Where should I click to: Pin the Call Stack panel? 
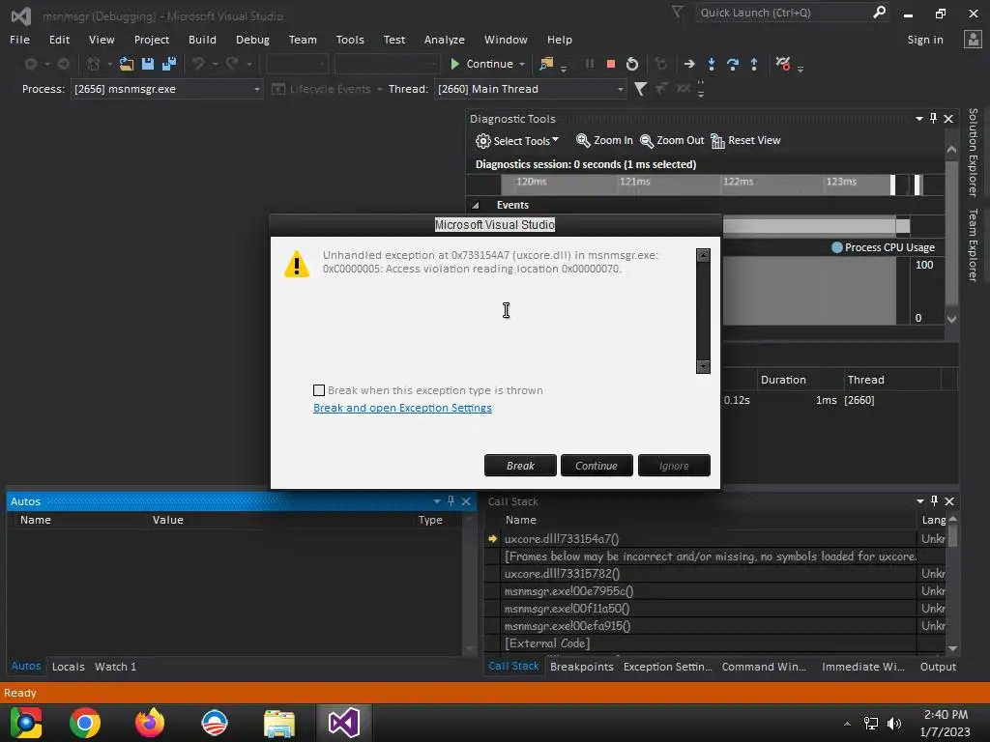pyautogui.click(x=935, y=501)
